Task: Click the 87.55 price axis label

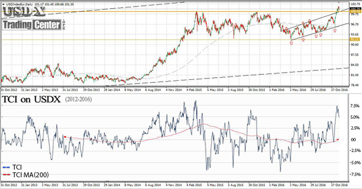Action: click(354, 55)
